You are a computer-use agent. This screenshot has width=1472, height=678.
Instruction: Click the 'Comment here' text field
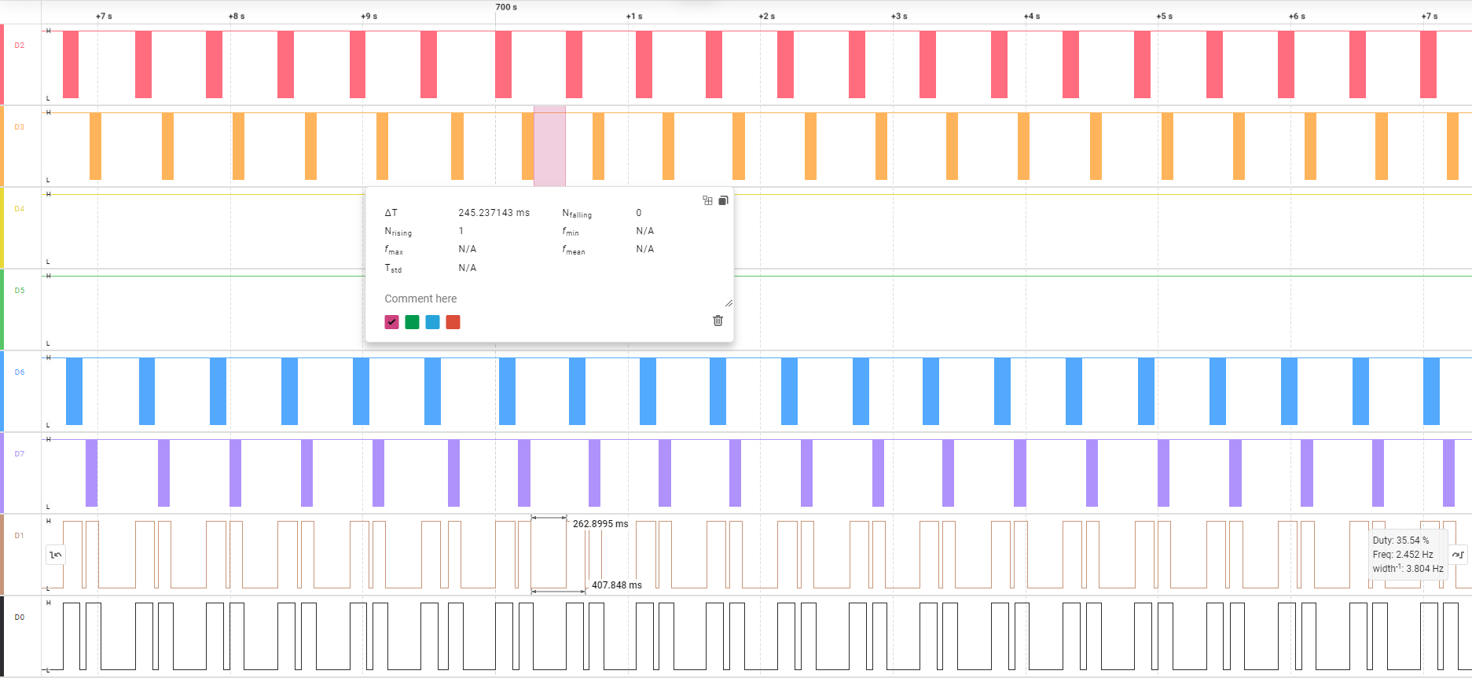click(550, 299)
